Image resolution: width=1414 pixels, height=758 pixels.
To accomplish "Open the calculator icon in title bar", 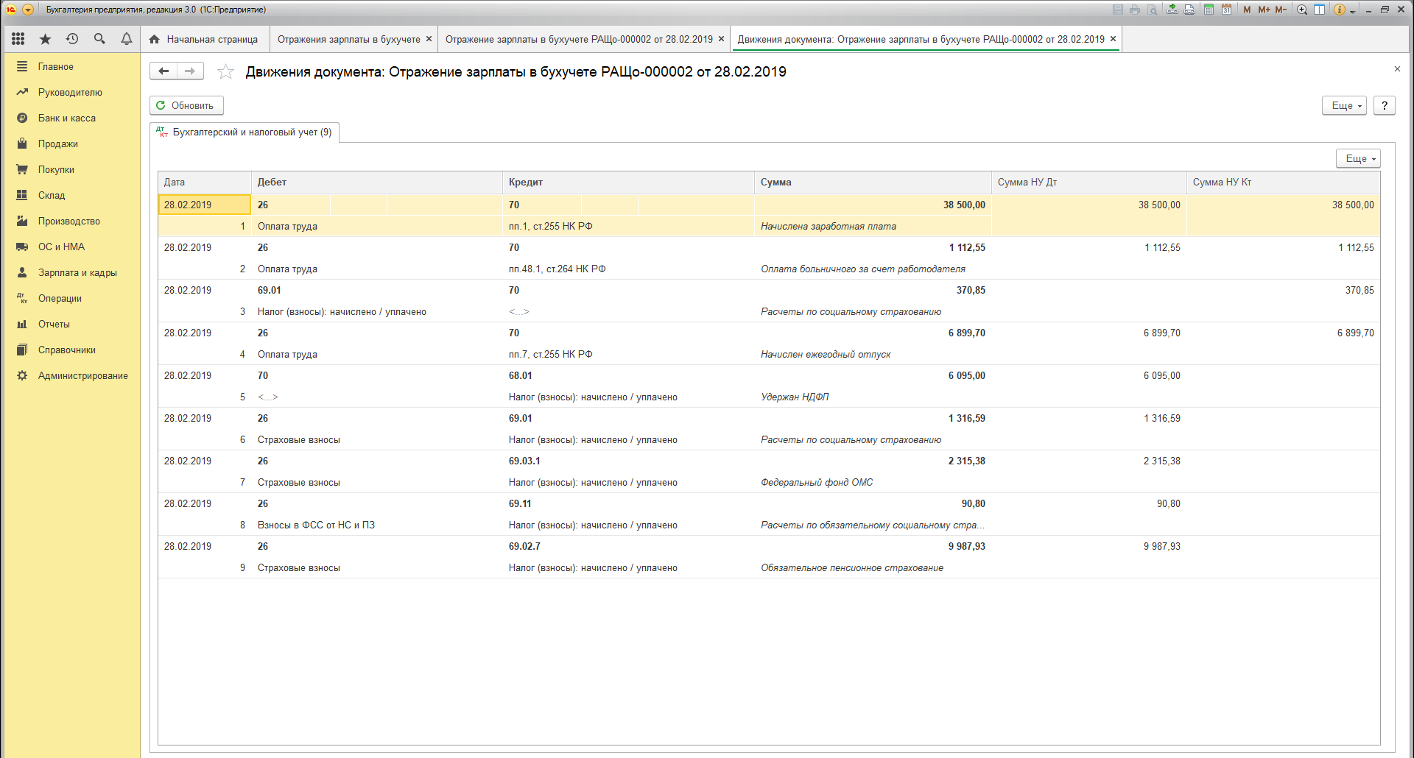I will point(1209,10).
